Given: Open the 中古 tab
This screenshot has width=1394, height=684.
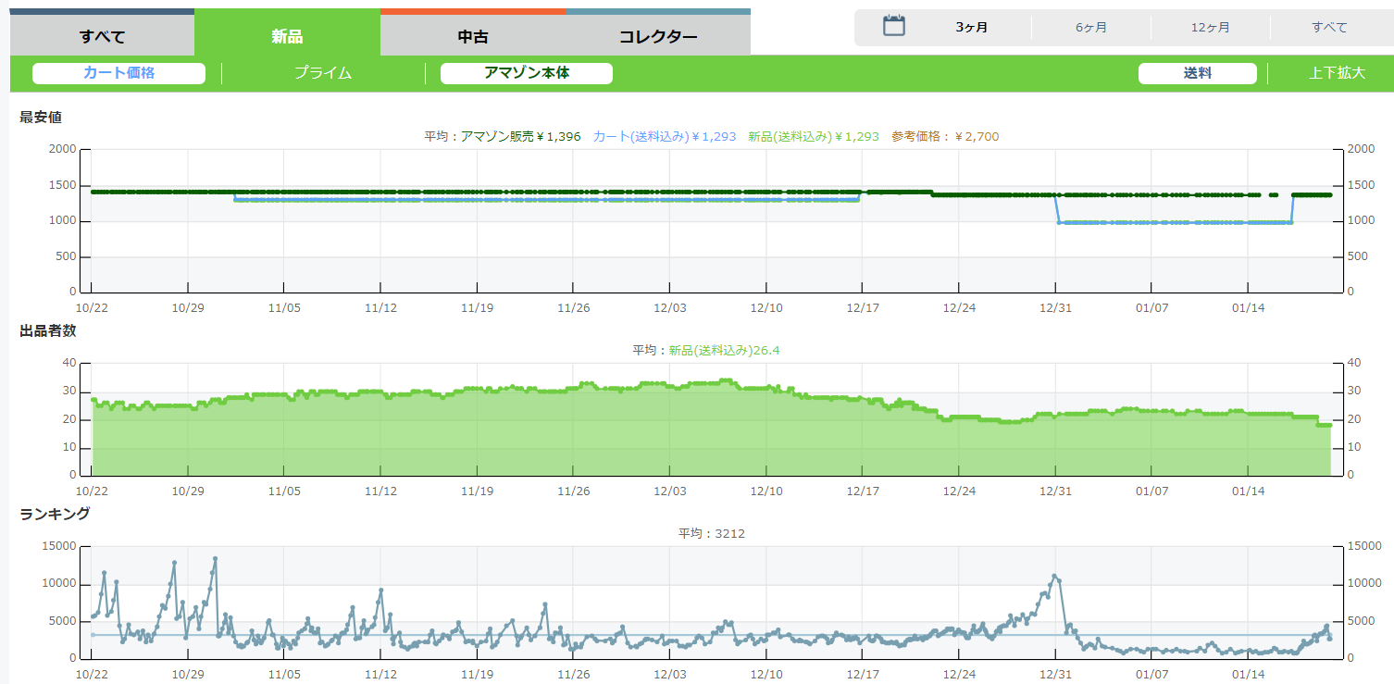Looking at the screenshot, I should point(473,37).
